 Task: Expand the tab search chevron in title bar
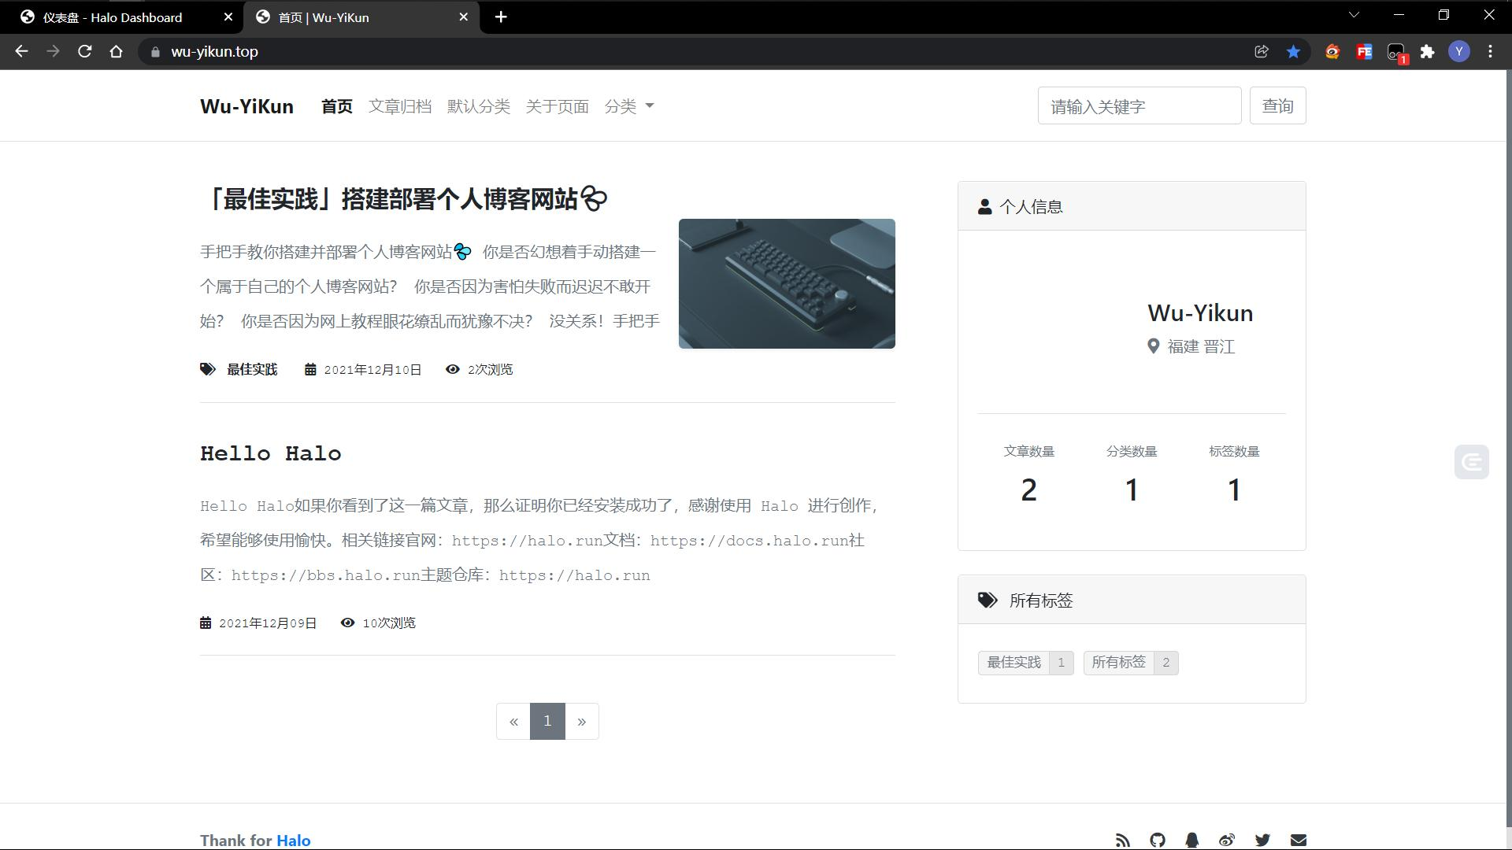click(1354, 15)
